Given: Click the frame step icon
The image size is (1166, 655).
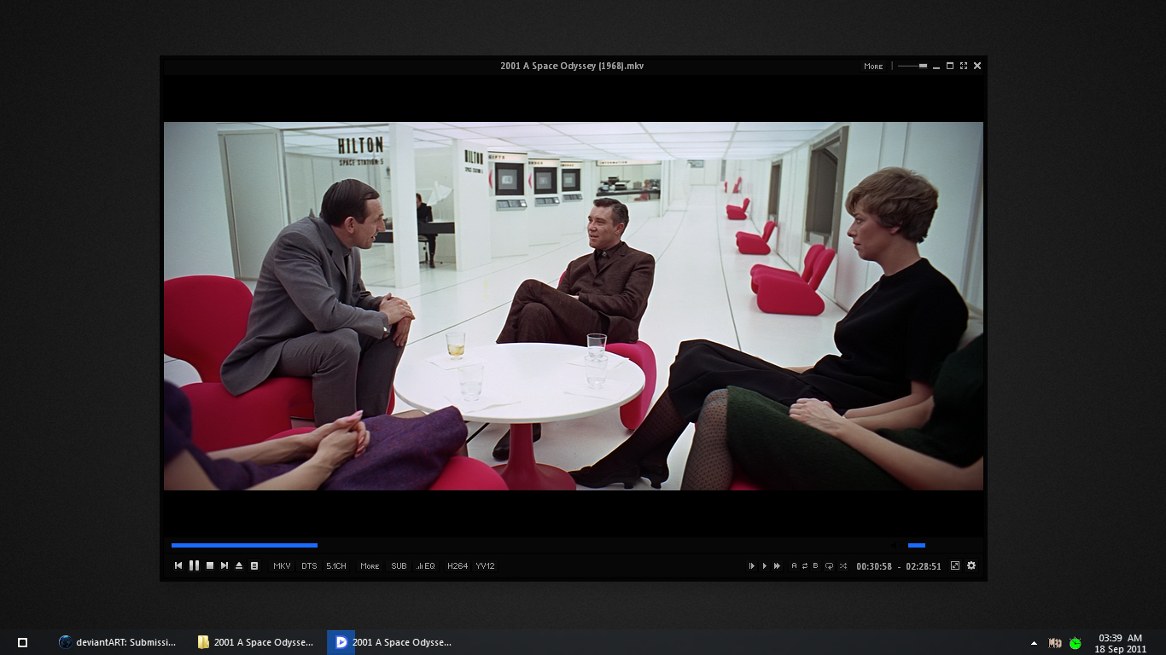Looking at the screenshot, I should pyautogui.click(x=752, y=565).
